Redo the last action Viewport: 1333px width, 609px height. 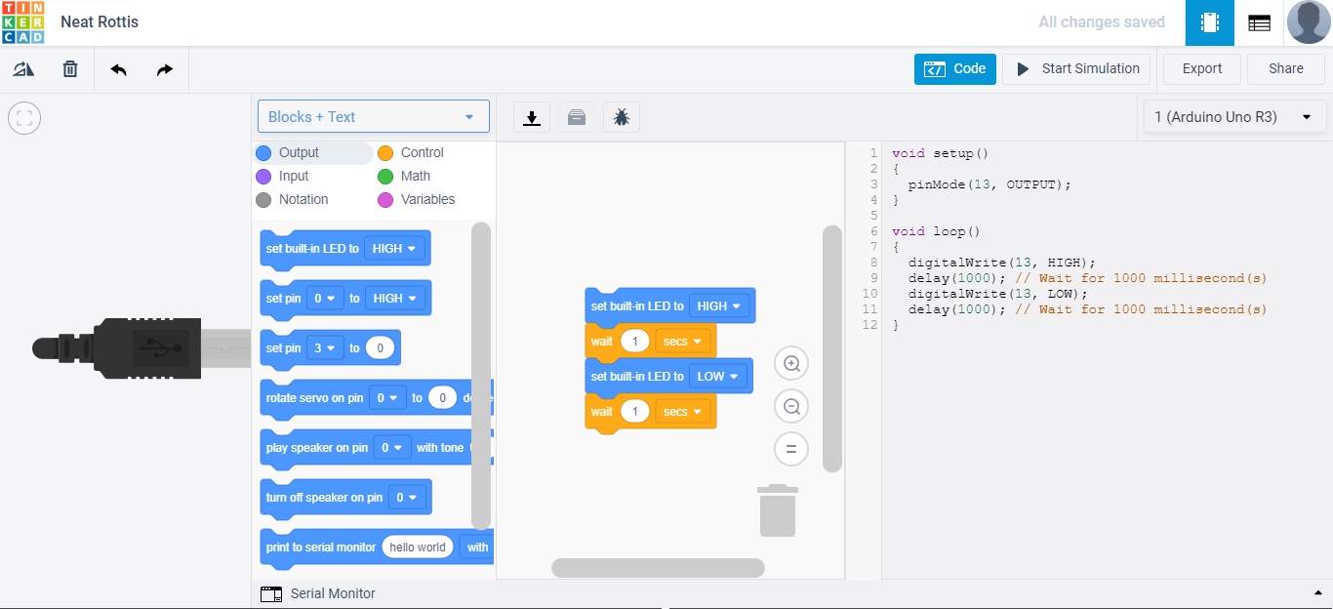tap(165, 69)
